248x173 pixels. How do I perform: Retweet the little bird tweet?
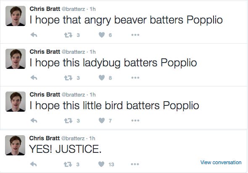click(68, 121)
